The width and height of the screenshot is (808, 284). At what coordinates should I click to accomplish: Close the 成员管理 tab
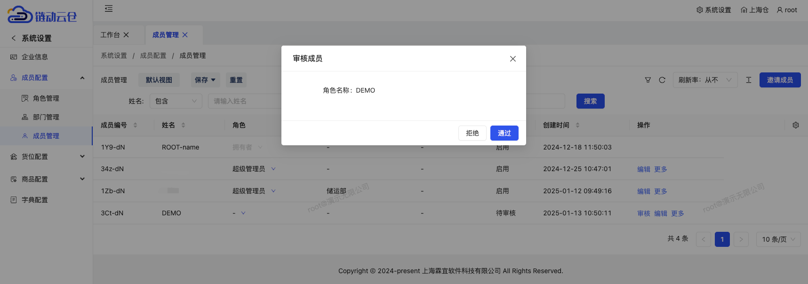[185, 35]
